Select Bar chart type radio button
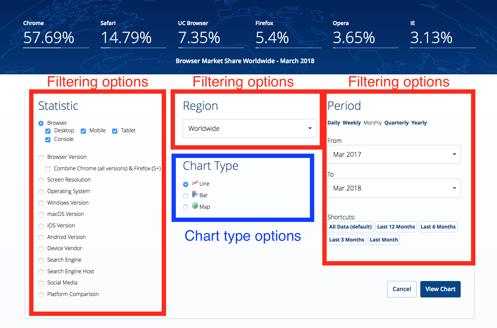The image size is (497, 328). [186, 196]
